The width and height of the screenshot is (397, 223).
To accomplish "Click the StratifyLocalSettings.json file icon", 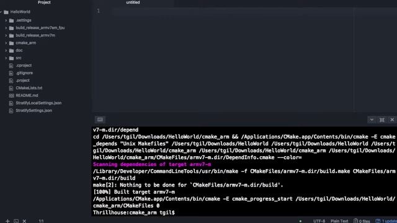I will coord(11,103).
